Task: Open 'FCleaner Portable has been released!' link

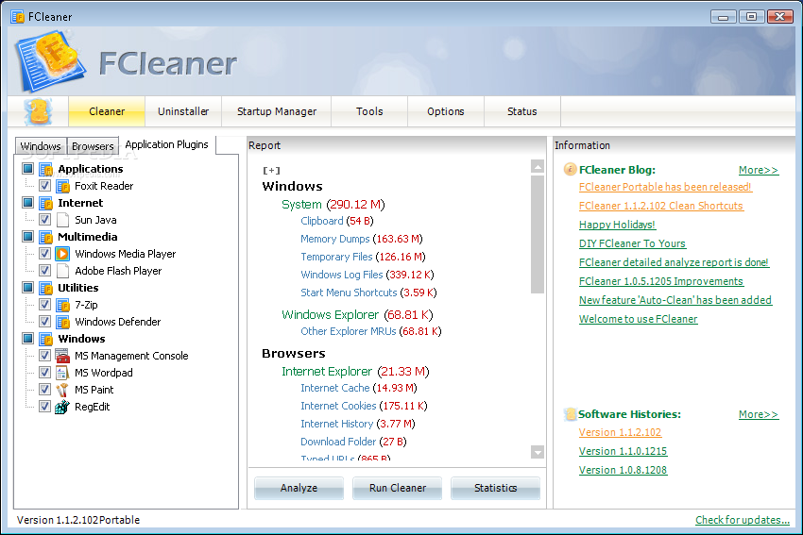Action: click(x=665, y=187)
